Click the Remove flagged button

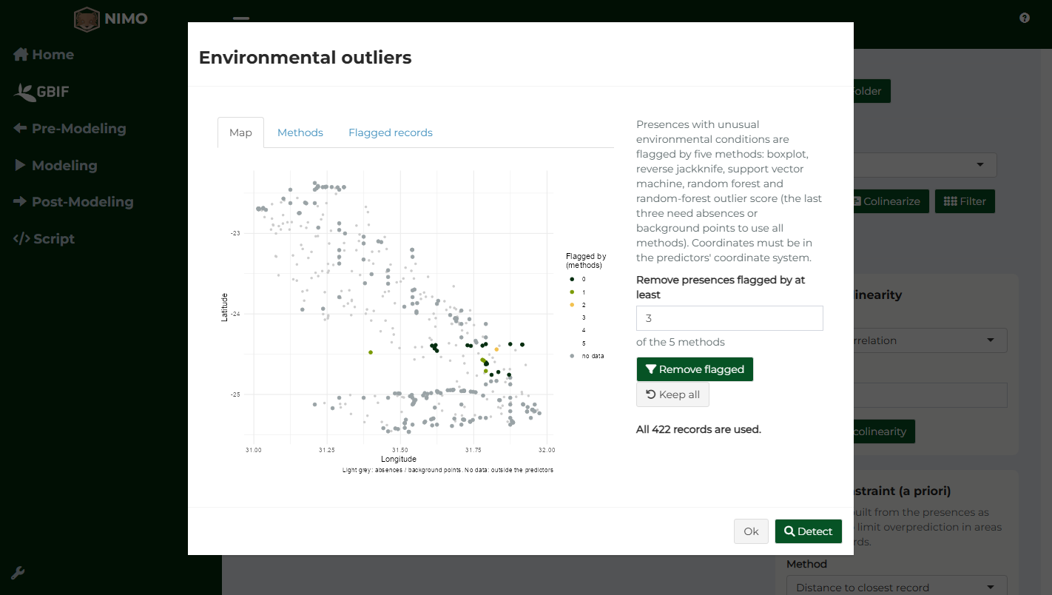click(695, 369)
